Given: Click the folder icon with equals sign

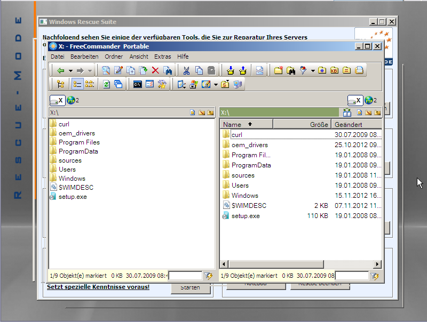Looking at the screenshot, I should click(346, 70).
